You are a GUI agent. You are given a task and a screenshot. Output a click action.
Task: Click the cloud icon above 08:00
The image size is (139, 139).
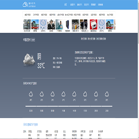click(x=53, y=94)
